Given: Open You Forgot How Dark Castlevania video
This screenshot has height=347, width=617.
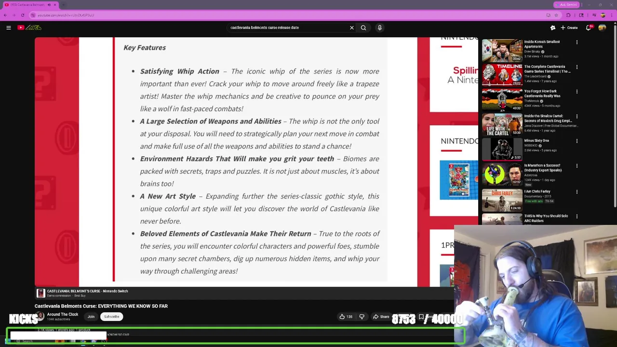Looking at the screenshot, I should coord(542,93).
